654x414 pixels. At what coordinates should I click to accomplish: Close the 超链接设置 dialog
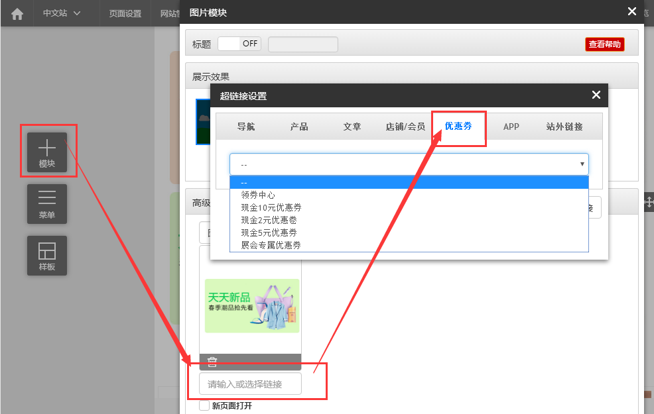(x=596, y=95)
